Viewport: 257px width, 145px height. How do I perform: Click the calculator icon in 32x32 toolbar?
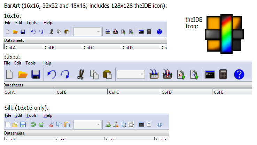pyautogui.click(x=223, y=74)
